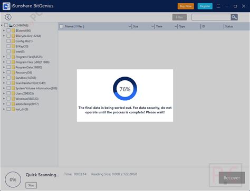The image size is (250, 191).
Task: Tick the select-all Name column checkbox
Action: (x=61, y=26)
